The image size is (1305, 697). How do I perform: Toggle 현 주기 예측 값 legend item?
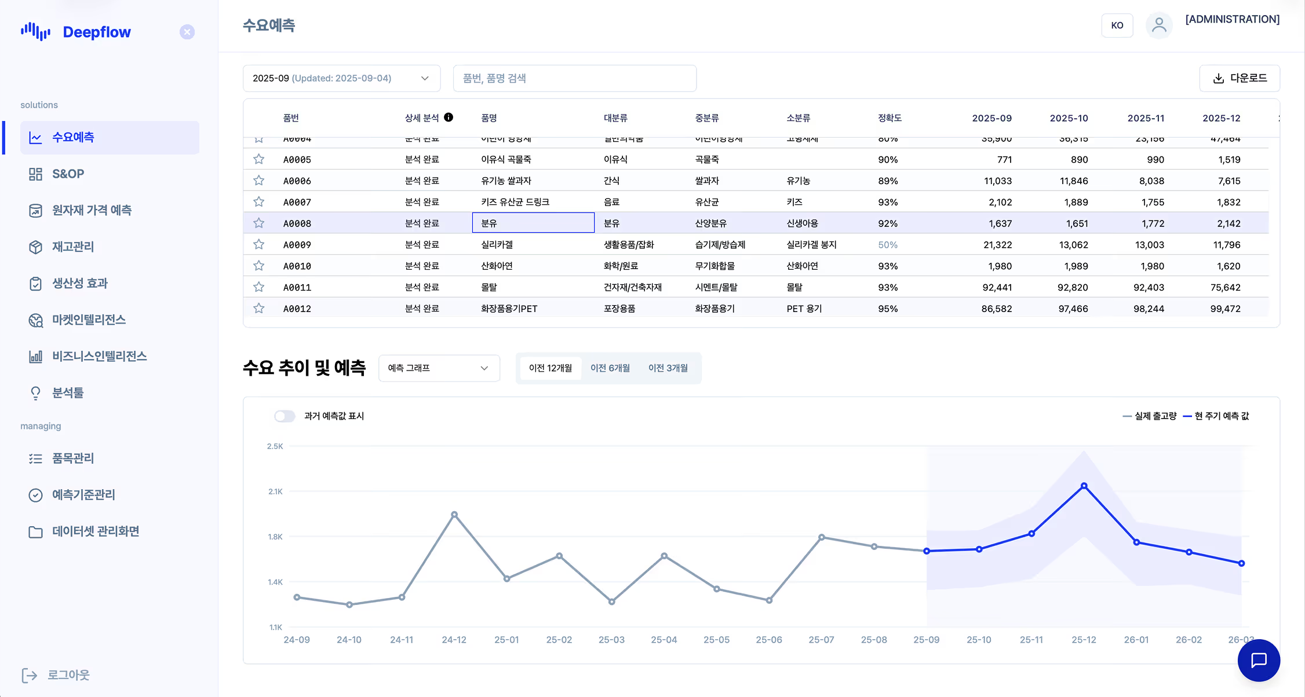click(x=1216, y=416)
